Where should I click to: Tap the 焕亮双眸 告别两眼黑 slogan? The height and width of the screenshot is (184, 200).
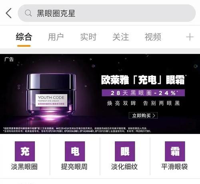(144, 103)
